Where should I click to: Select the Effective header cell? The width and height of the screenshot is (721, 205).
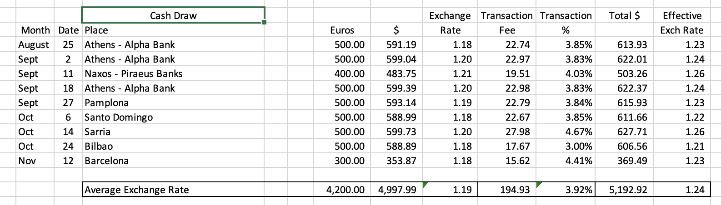[681, 15]
